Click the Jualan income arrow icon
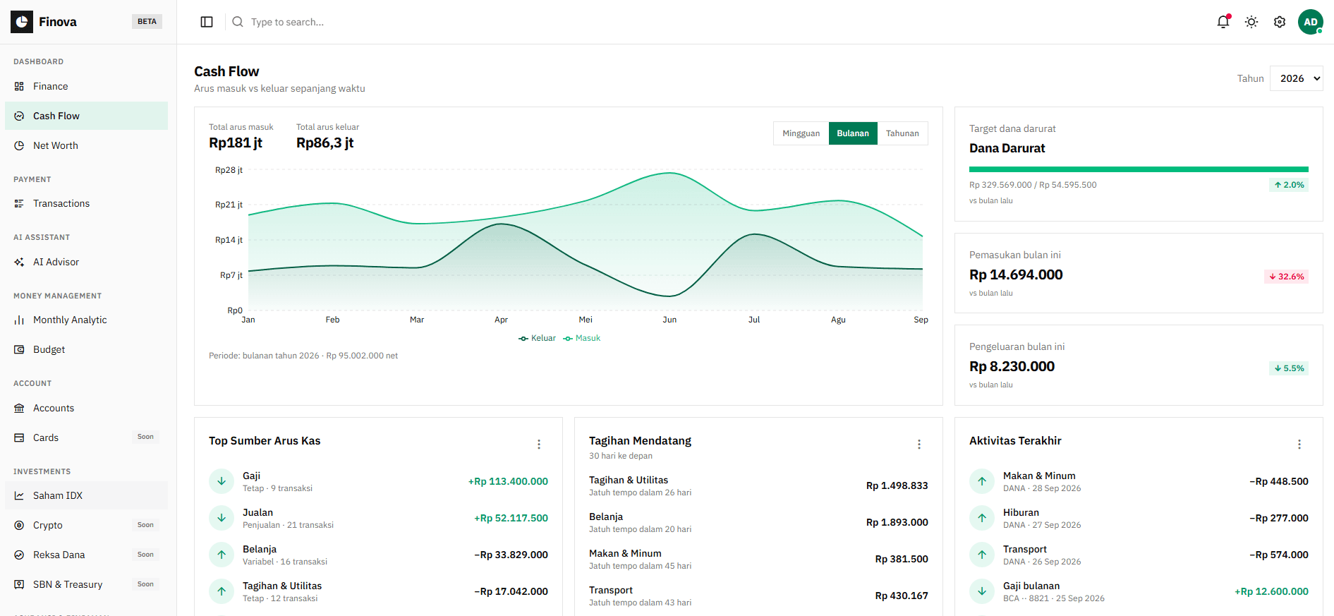 222,518
